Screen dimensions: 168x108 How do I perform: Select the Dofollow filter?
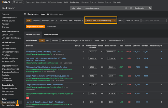36,21
